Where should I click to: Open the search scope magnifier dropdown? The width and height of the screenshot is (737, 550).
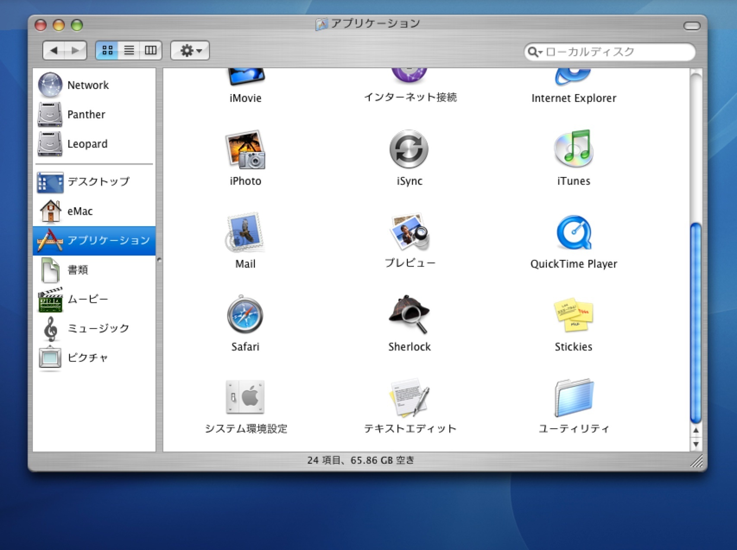point(535,52)
